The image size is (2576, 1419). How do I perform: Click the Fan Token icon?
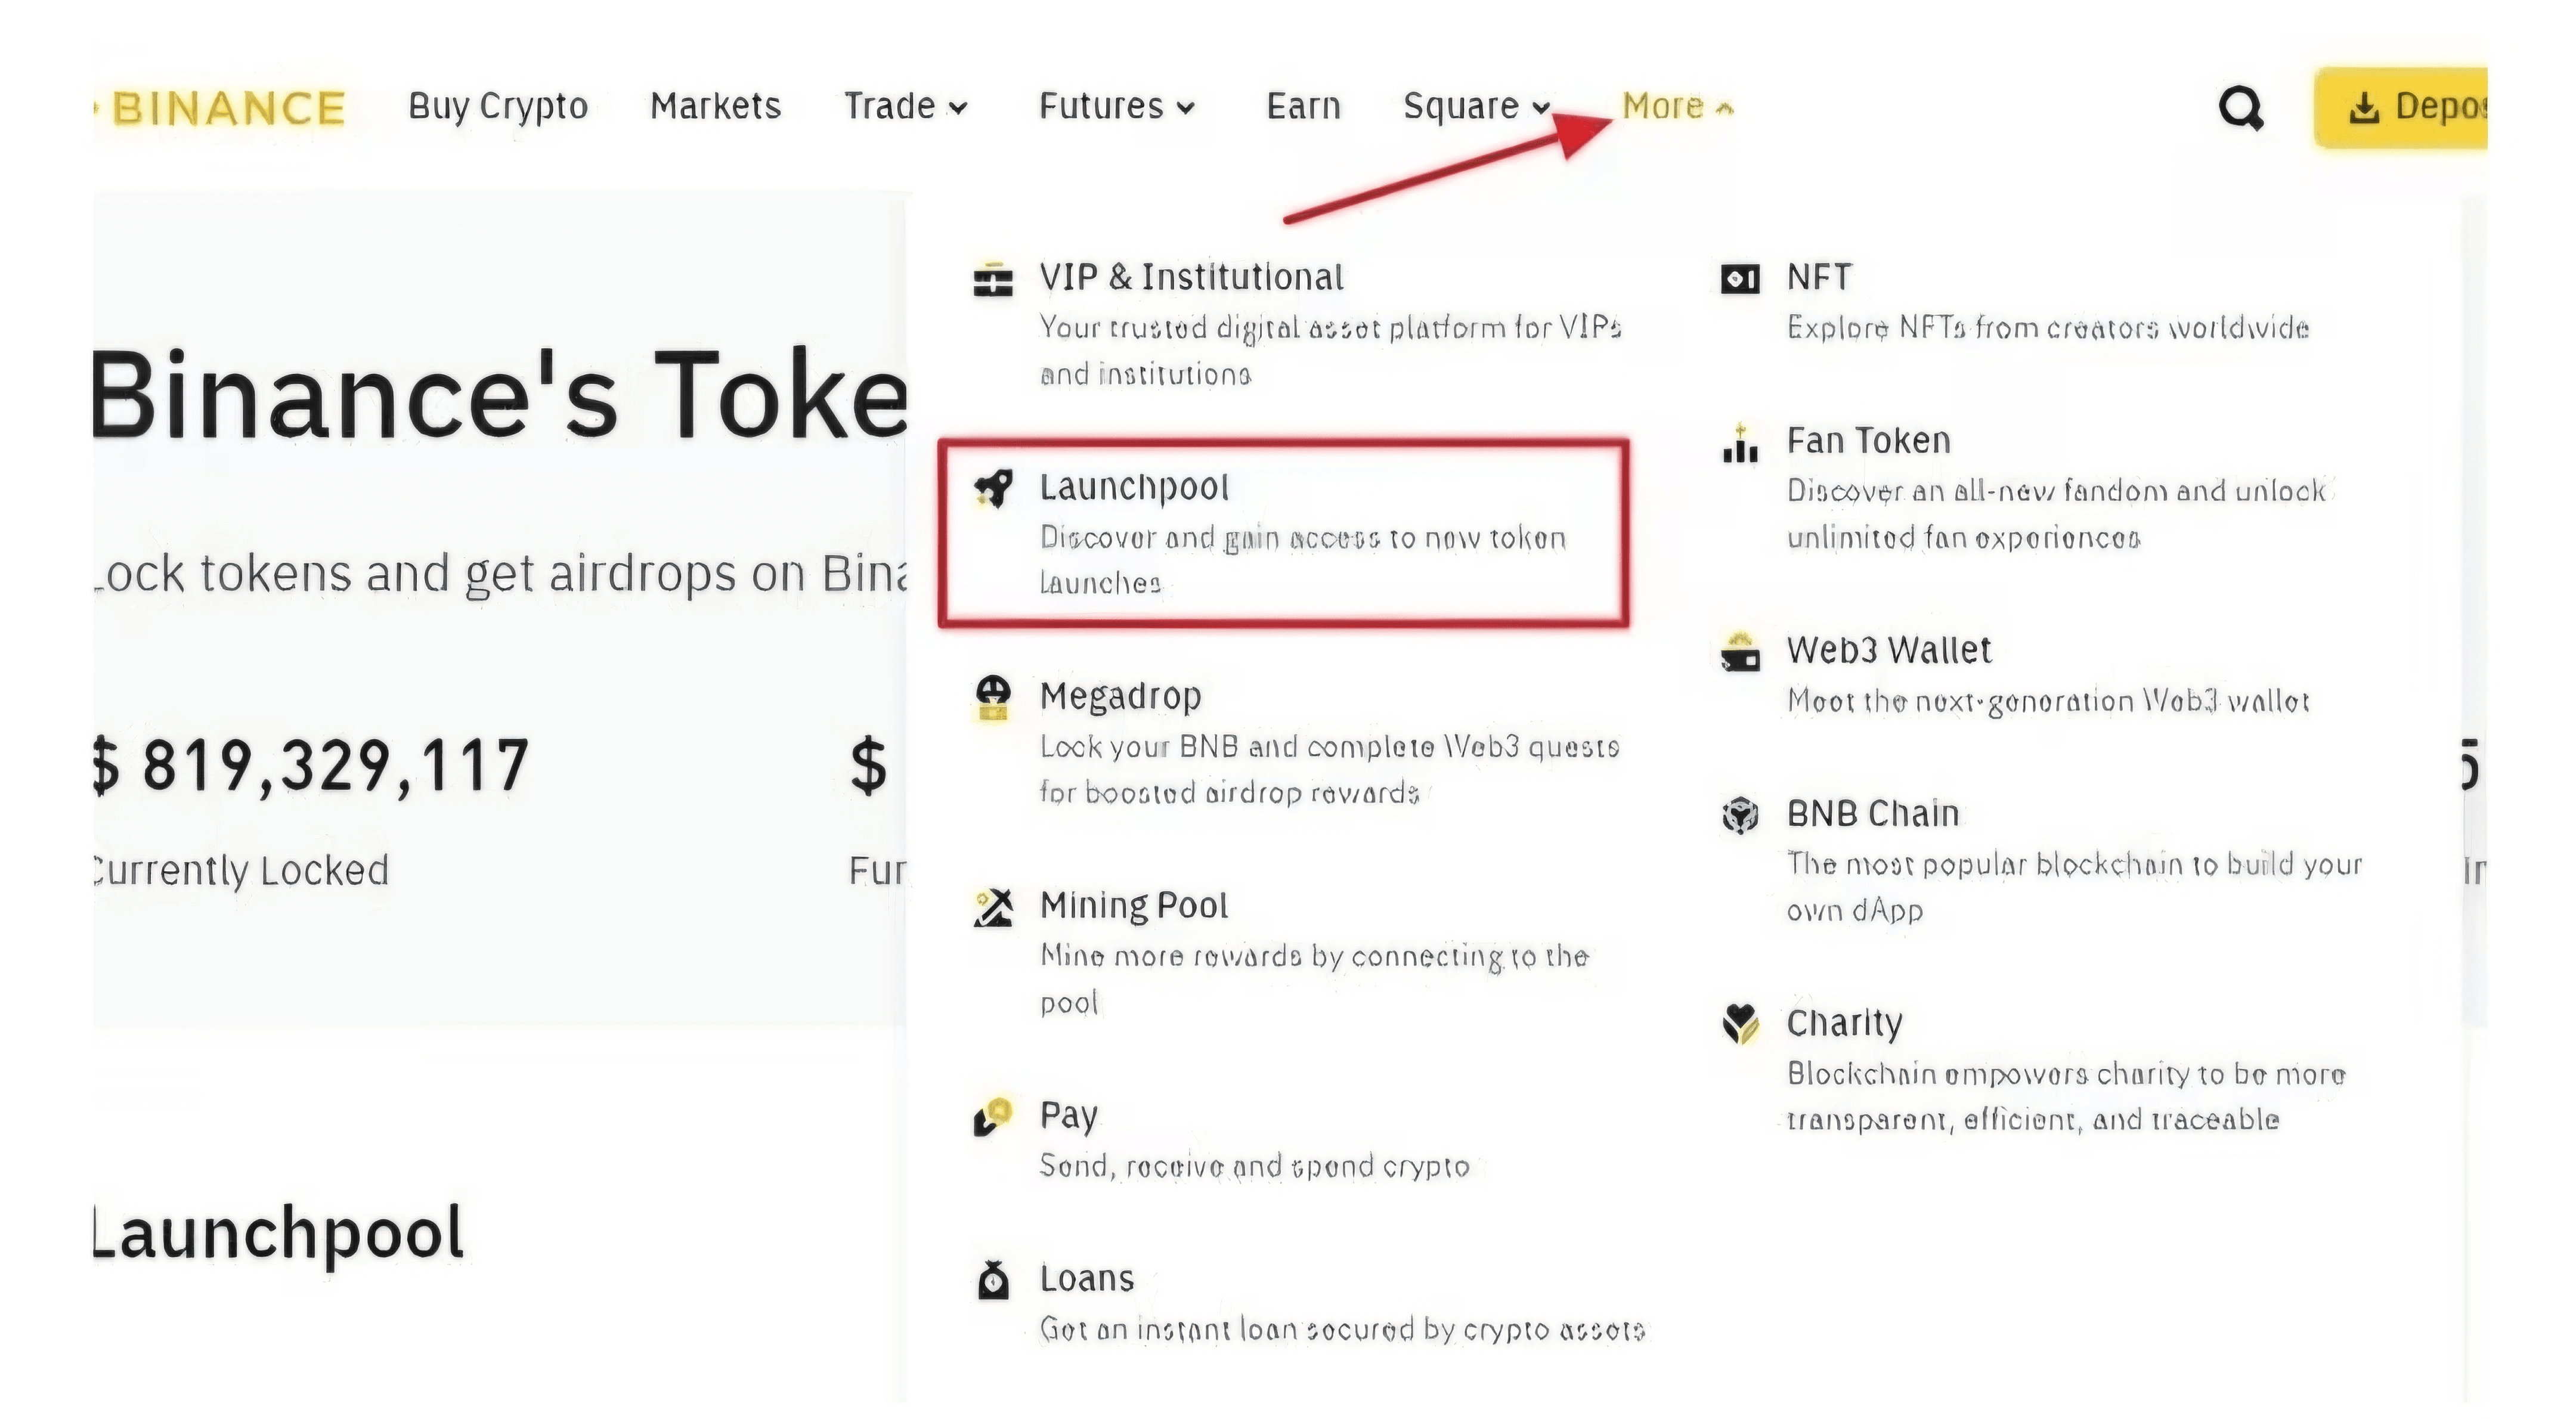[1740, 443]
